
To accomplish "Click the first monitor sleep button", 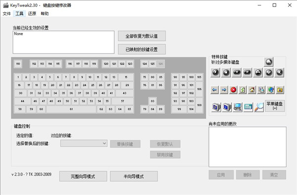I will point(216,107).
